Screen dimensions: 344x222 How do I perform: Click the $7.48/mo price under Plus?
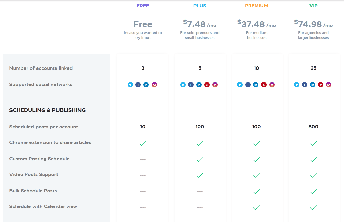(x=200, y=24)
